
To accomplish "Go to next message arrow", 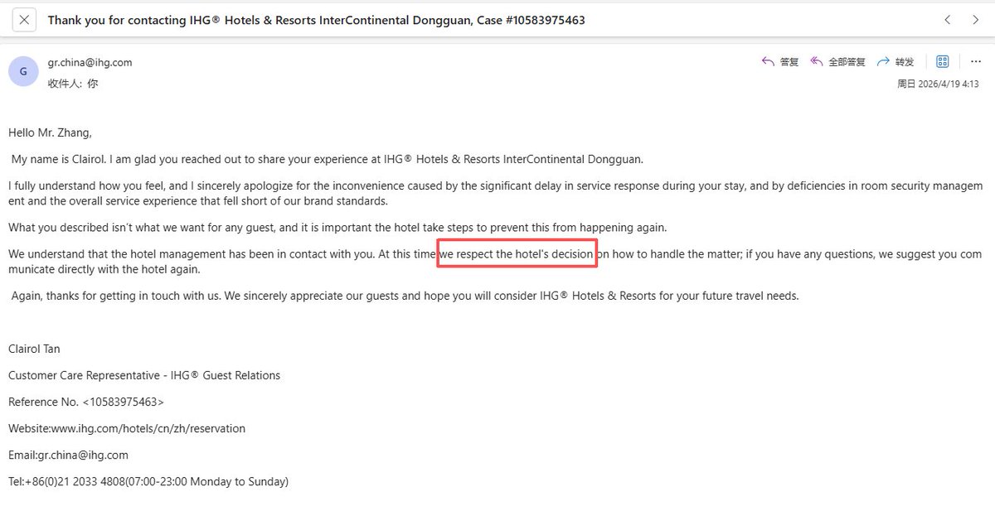I will coord(976,20).
